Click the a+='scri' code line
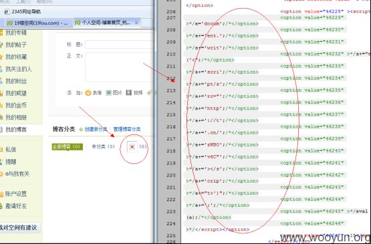This screenshot has height=244, width=371. (x=222, y=72)
